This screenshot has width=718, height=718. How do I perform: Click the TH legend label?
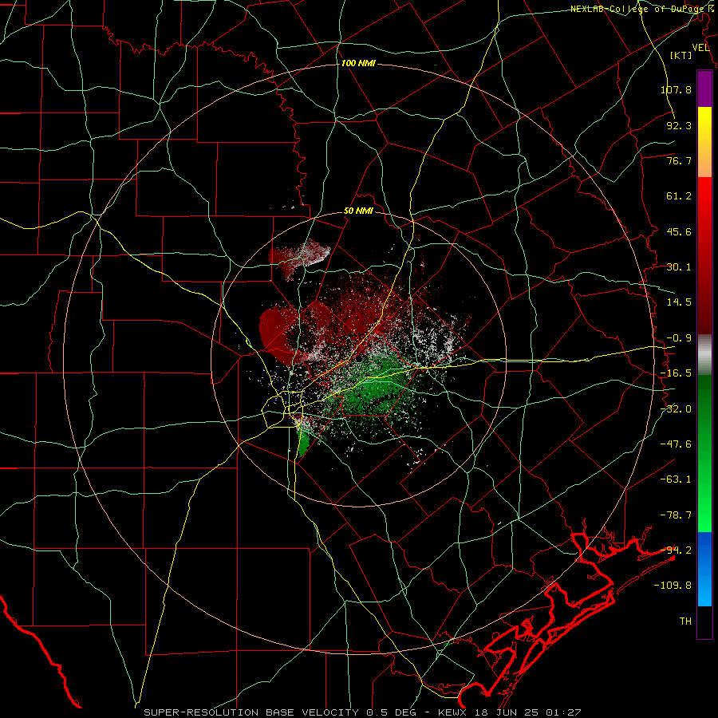coord(685,621)
